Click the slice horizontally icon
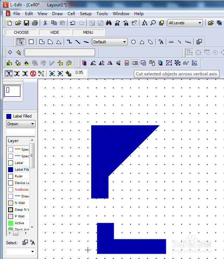The image size is (224, 259). [127, 63]
